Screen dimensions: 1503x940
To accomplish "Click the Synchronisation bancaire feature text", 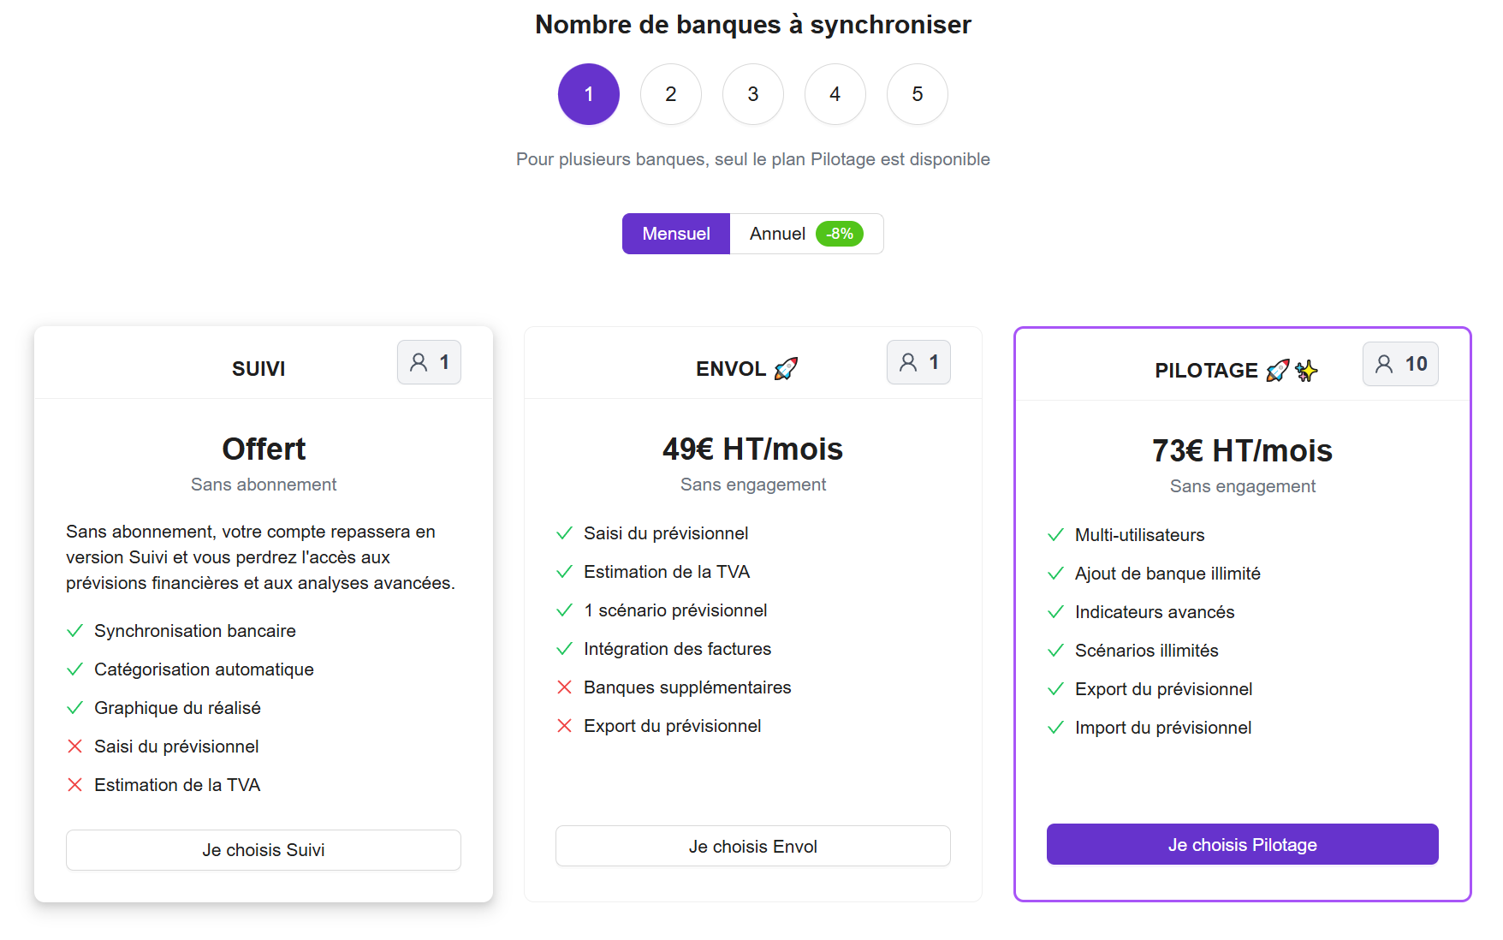I will tap(195, 631).
